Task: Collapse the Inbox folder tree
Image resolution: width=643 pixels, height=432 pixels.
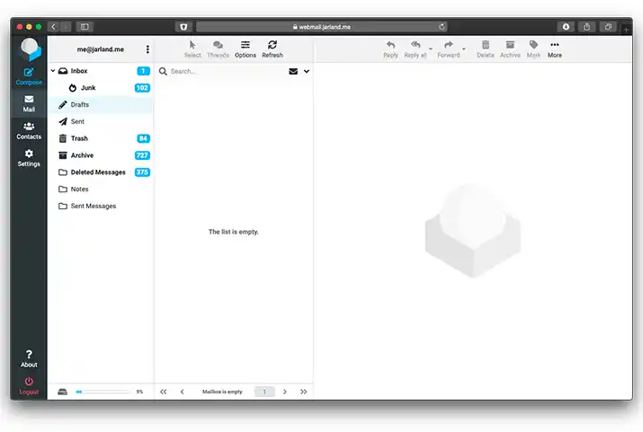Action: [53, 71]
